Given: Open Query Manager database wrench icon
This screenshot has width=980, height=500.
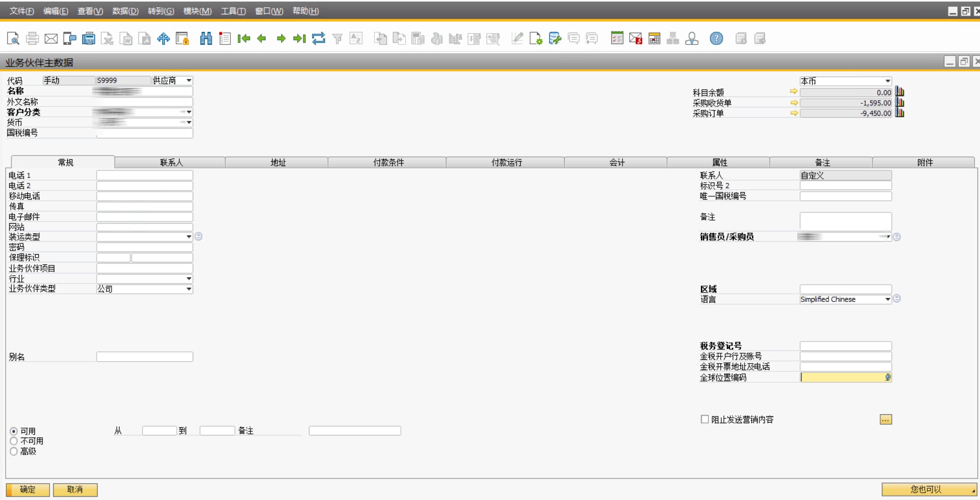Looking at the screenshot, I should (x=555, y=38).
